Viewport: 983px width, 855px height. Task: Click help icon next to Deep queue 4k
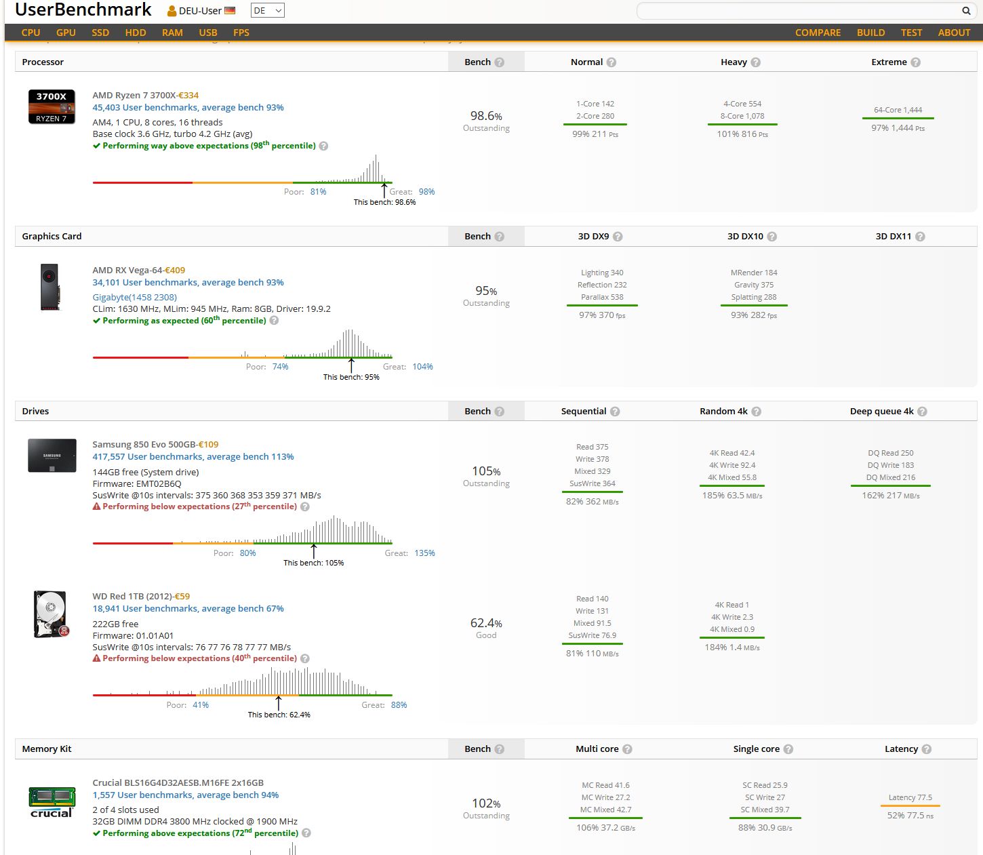pyautogui.click(x=923, y=412)
